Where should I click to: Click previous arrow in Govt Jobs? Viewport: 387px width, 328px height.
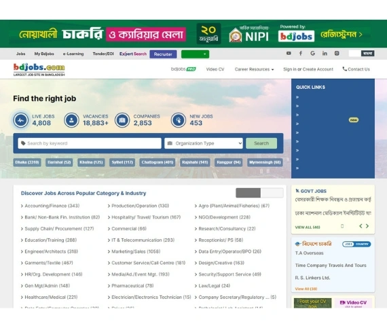[361, 226]
